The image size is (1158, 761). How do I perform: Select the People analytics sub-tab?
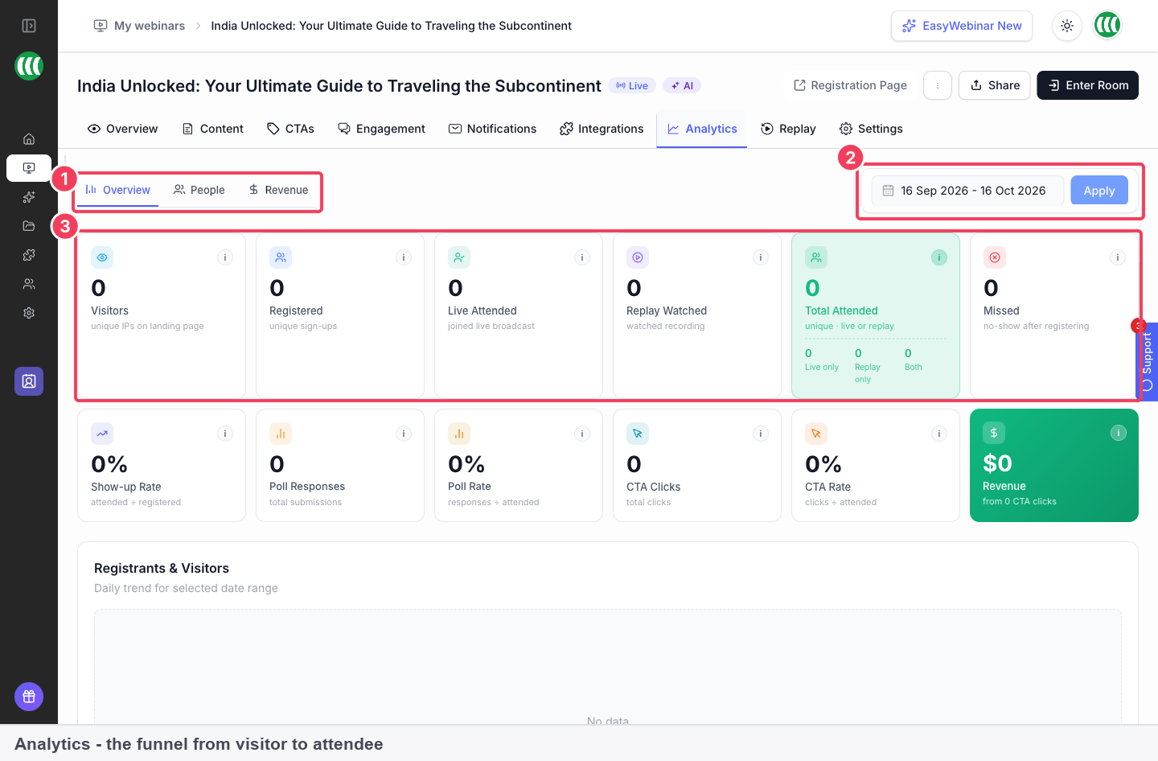coord(199,190)
